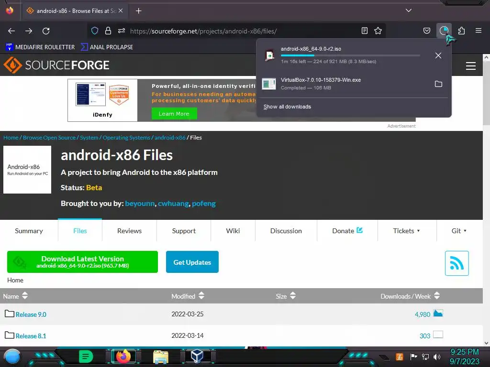Expand the list all tabs chevron
This screenshot has height=367, width=490.
pos(409,11)
